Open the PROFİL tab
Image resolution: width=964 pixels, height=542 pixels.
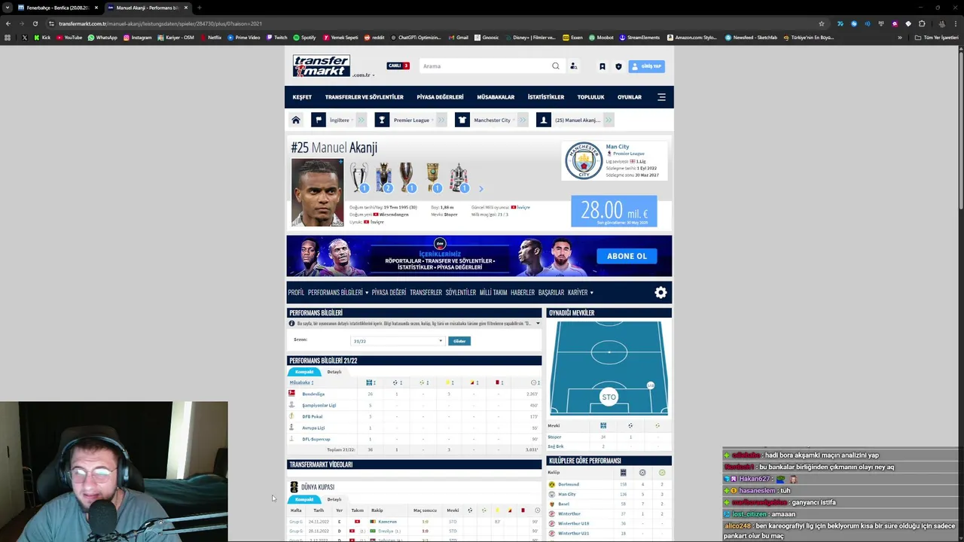[x=296, y=292]
